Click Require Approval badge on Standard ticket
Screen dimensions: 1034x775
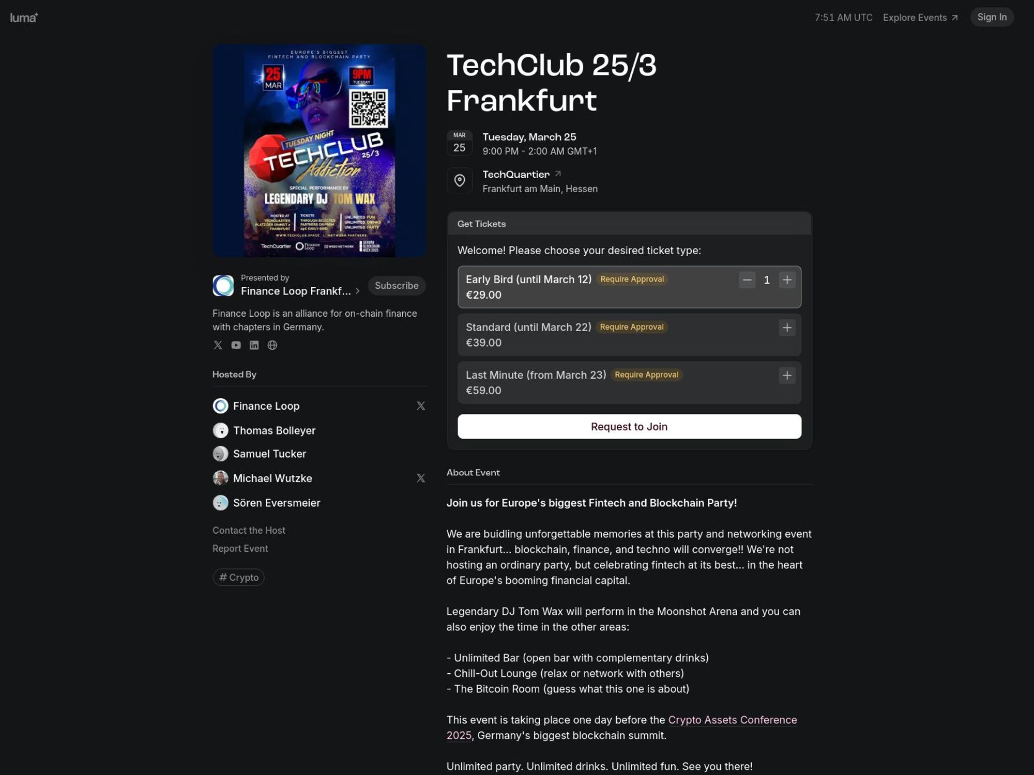point(632,327)
